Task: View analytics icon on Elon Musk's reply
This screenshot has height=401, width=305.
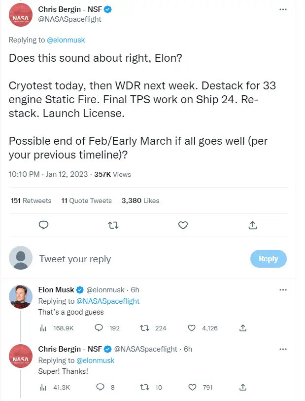Action: (42, 327)
